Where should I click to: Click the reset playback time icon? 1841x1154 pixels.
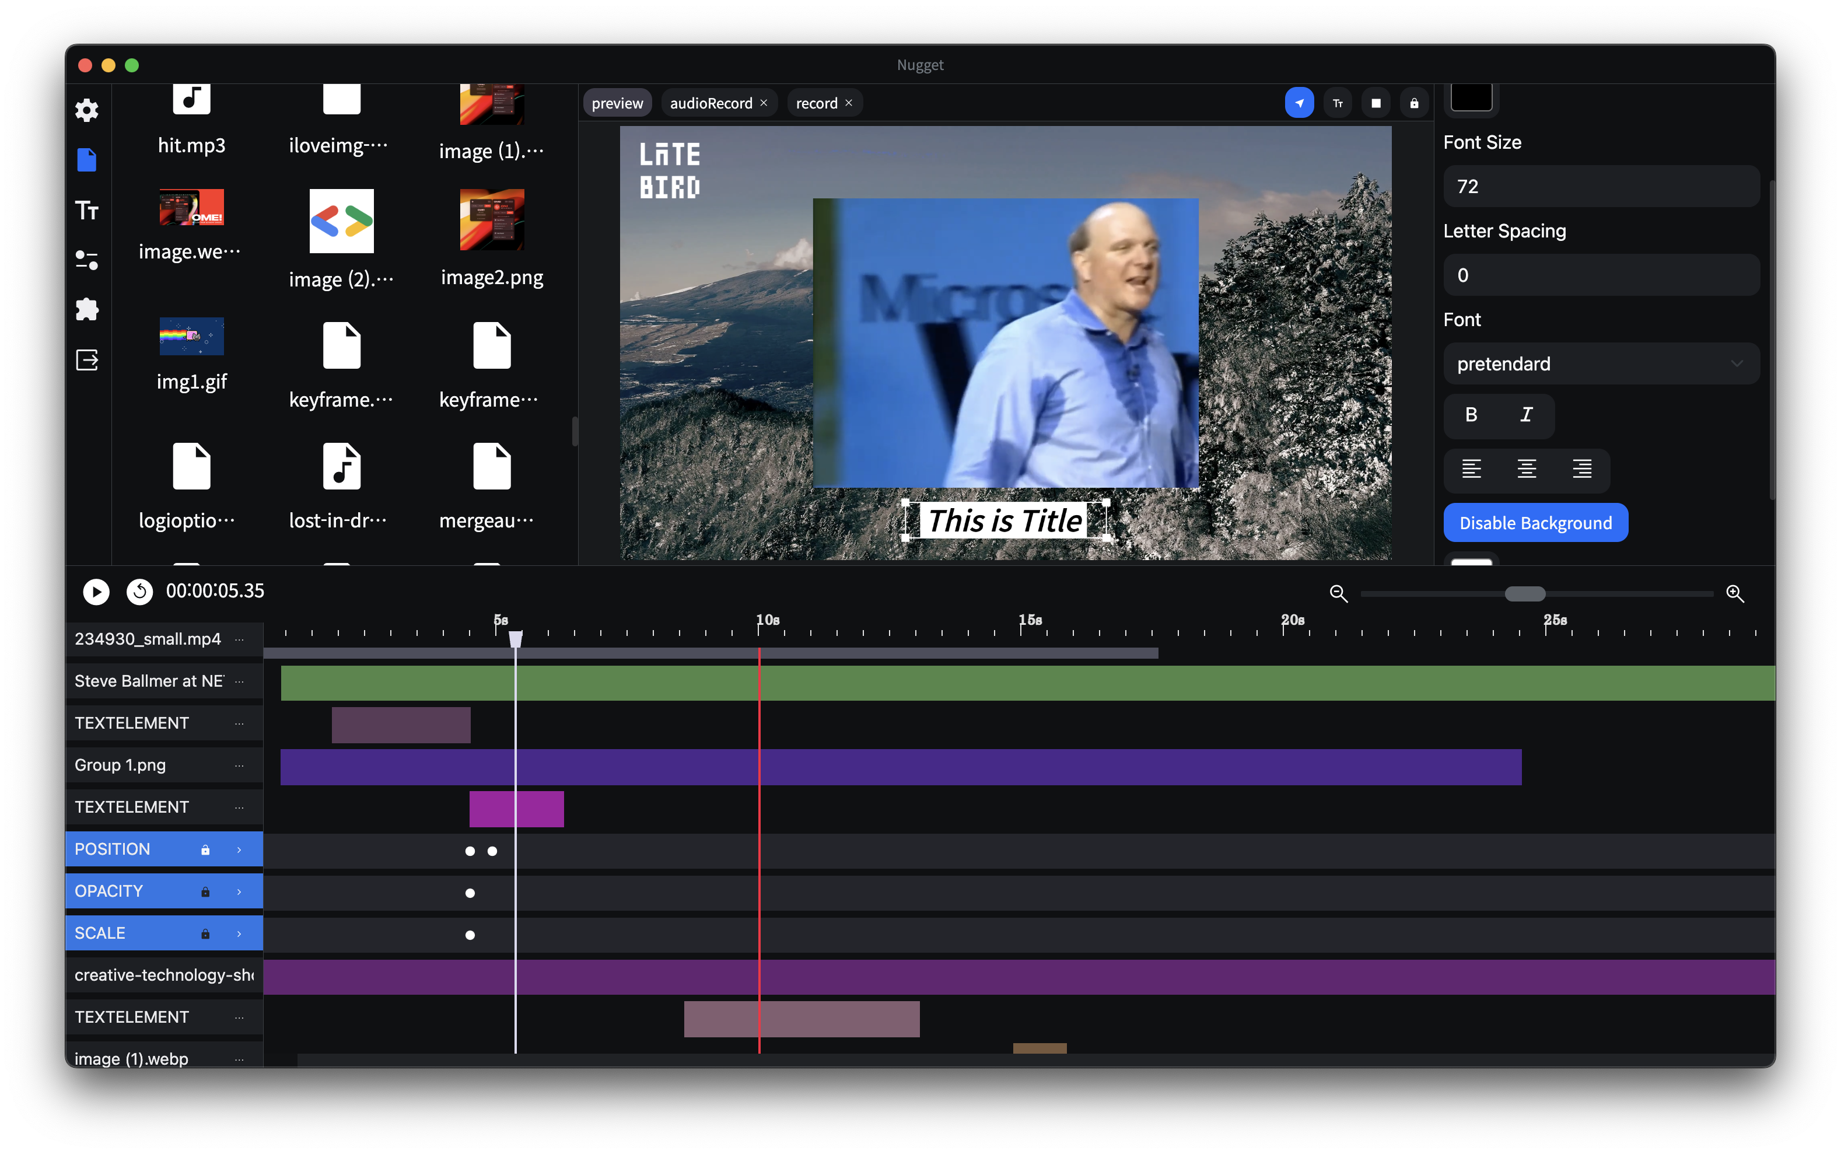pyautogui.click(x=139, y=592)
